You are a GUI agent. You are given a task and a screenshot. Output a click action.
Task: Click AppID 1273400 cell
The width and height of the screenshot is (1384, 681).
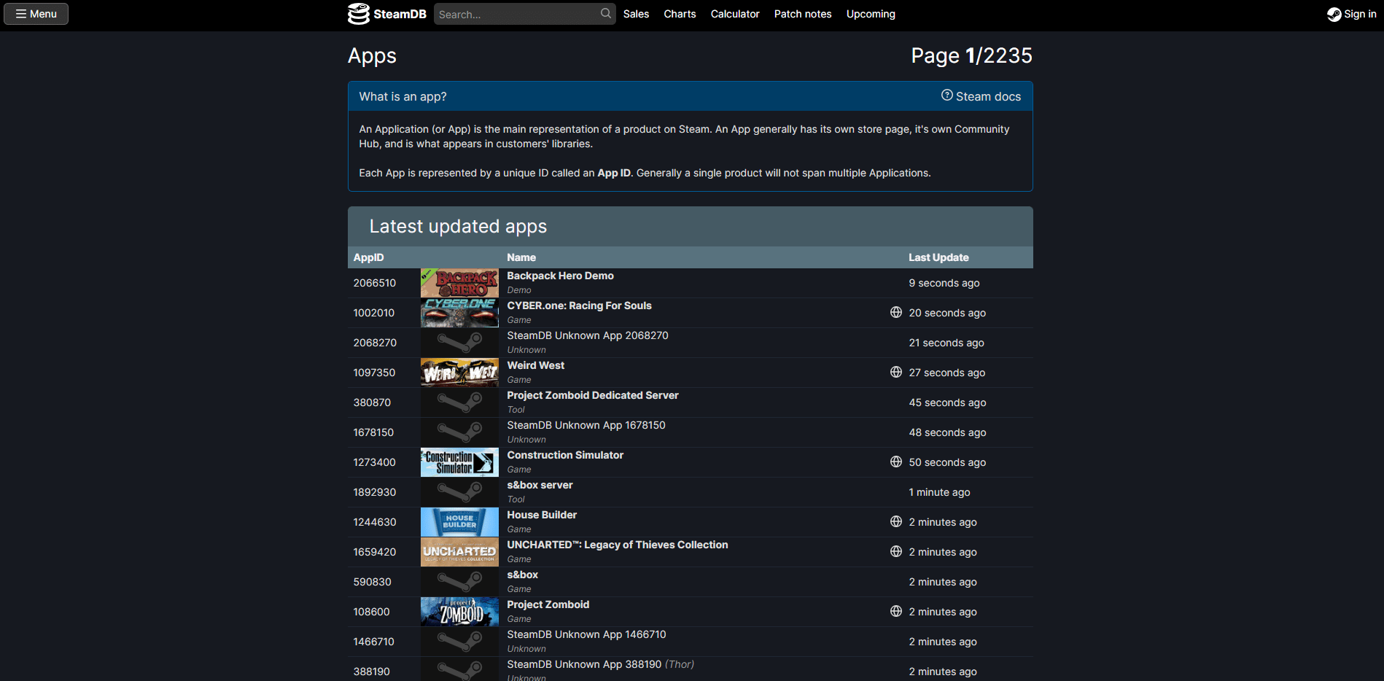click(375, 462)
